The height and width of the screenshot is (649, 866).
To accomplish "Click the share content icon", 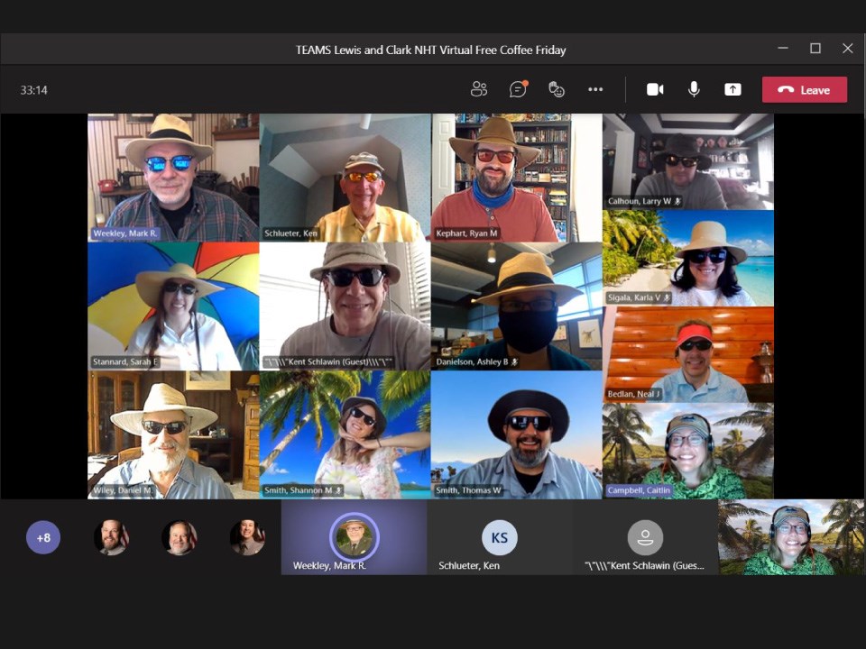I will 732,89.
